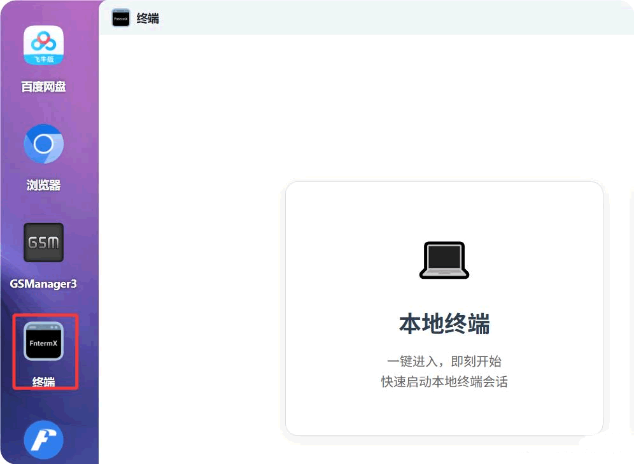This screenshot has height=464, width=634.
Task: Click the 一键进入,即刻开始 description line
Action: [x=444, y=362]
